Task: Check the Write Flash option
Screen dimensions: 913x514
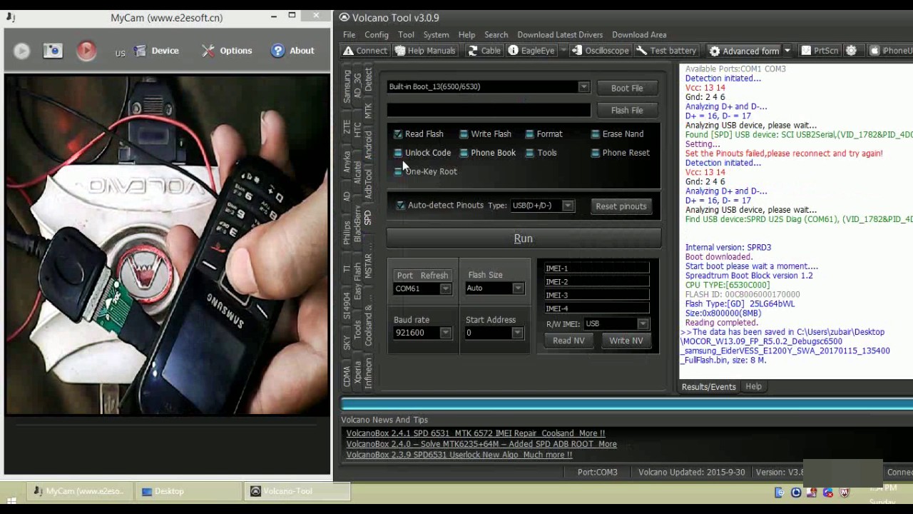Action: (x=464, y=133)
